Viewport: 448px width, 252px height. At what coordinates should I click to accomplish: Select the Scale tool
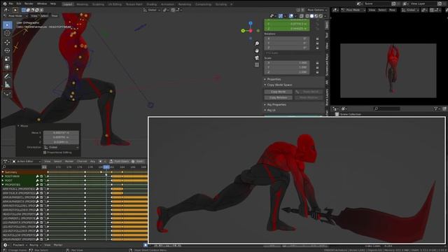pos(7,59)
